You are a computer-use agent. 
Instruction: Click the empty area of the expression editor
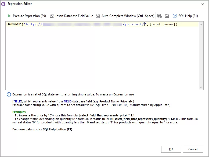[102, 59]
